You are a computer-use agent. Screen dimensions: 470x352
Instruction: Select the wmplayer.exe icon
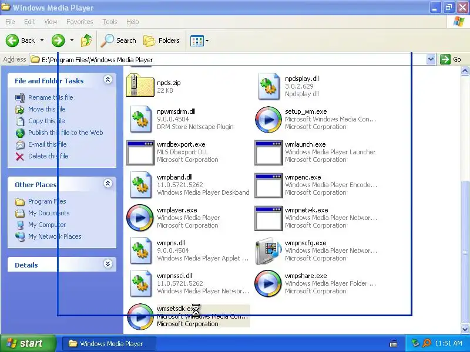point(140,218)
